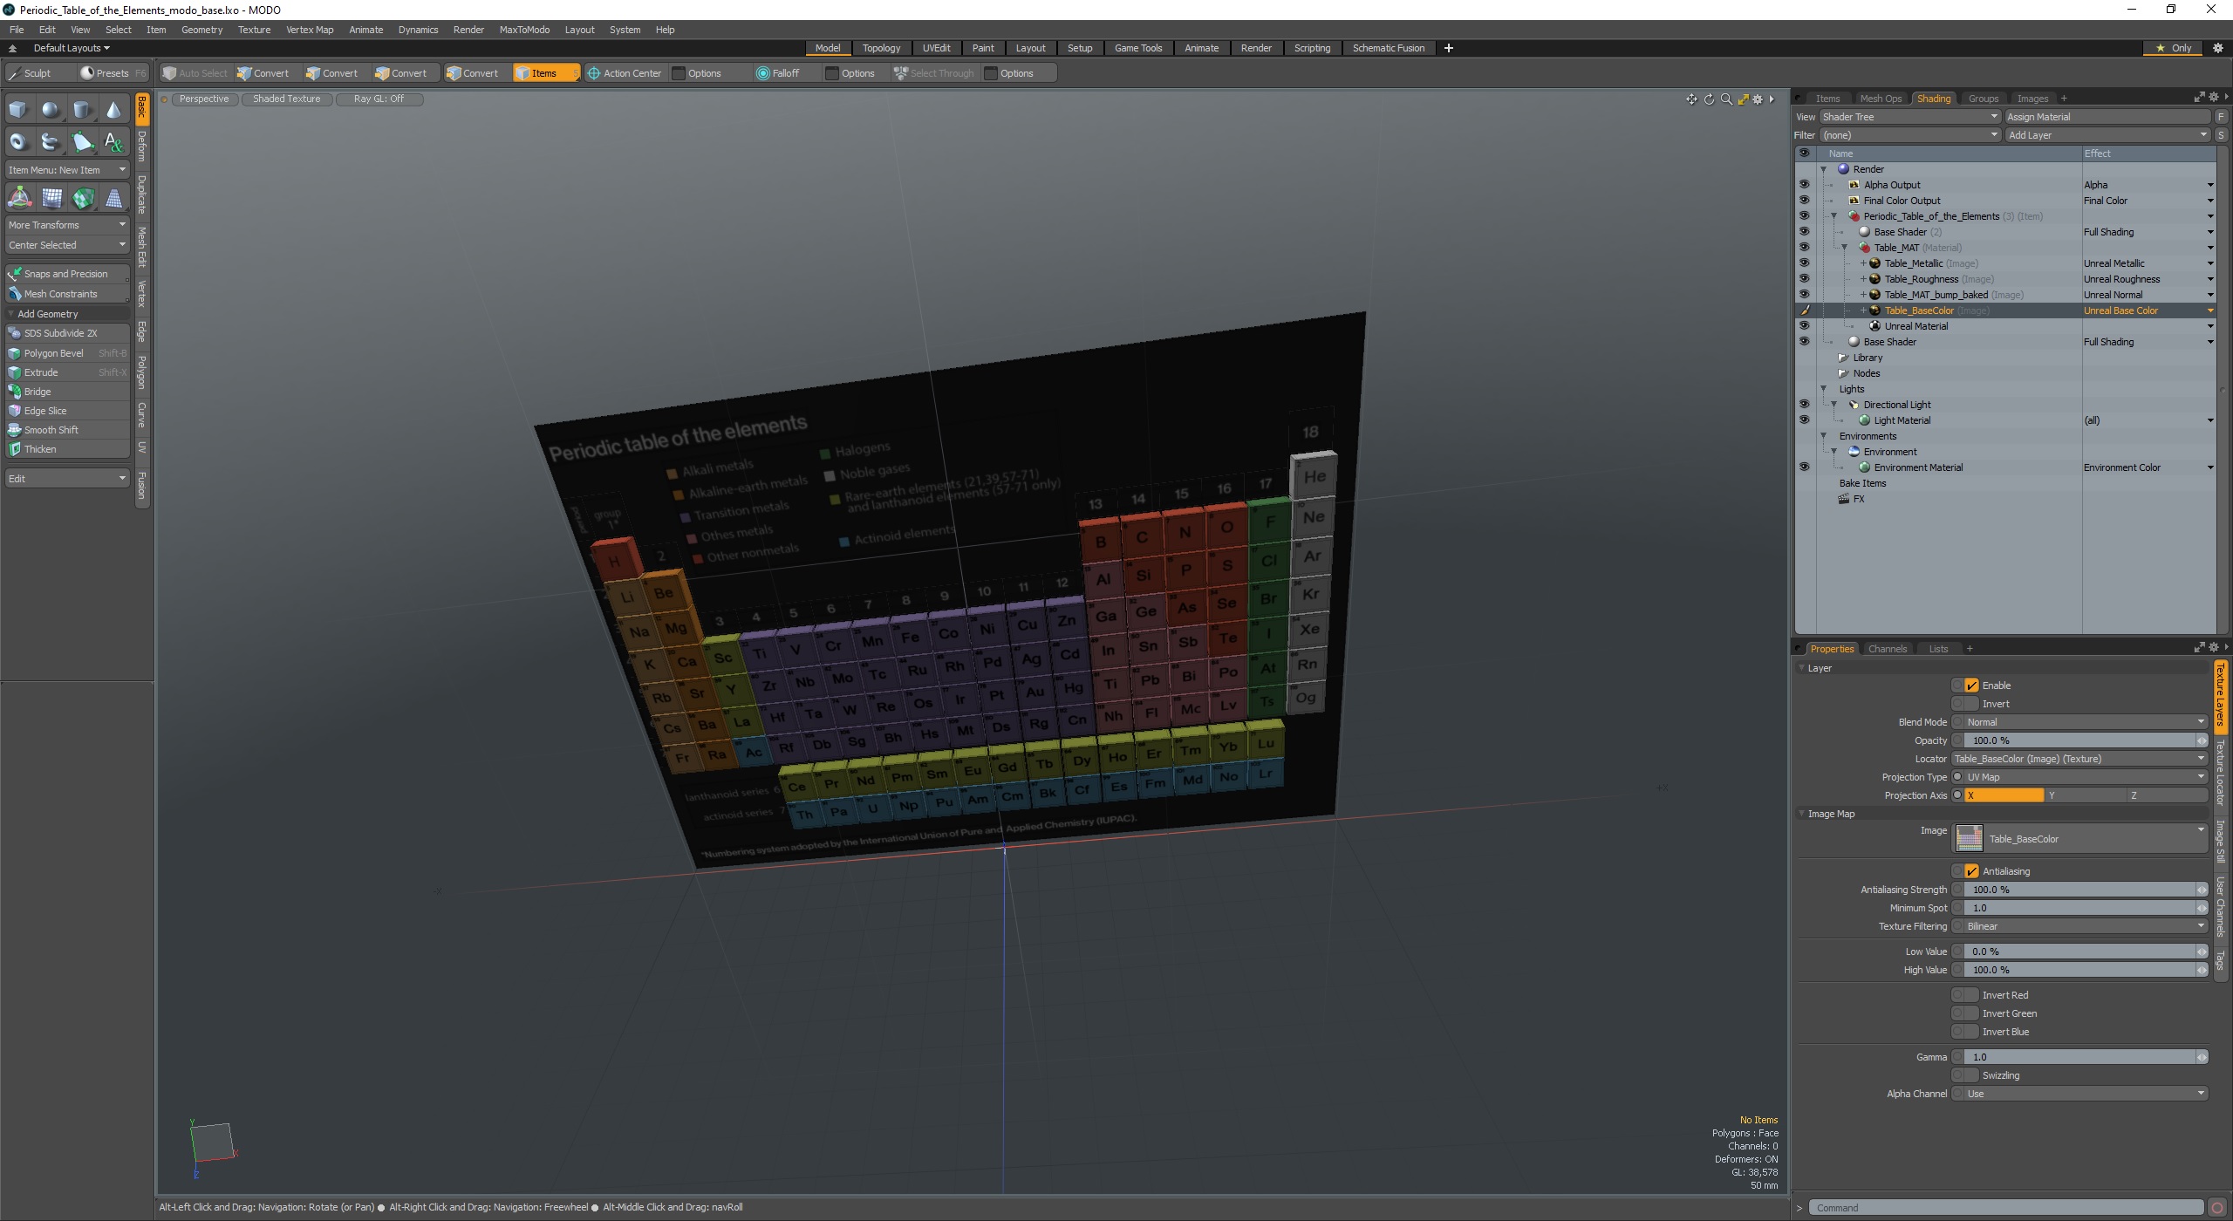Activate the checkered Flex tool

(x=82, y=198)
